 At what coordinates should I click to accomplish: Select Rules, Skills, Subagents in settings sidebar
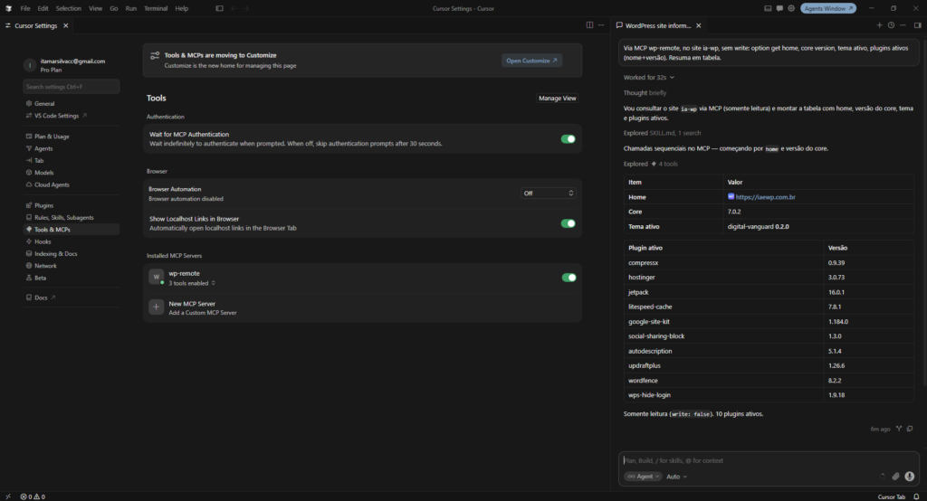coord(64,217)
